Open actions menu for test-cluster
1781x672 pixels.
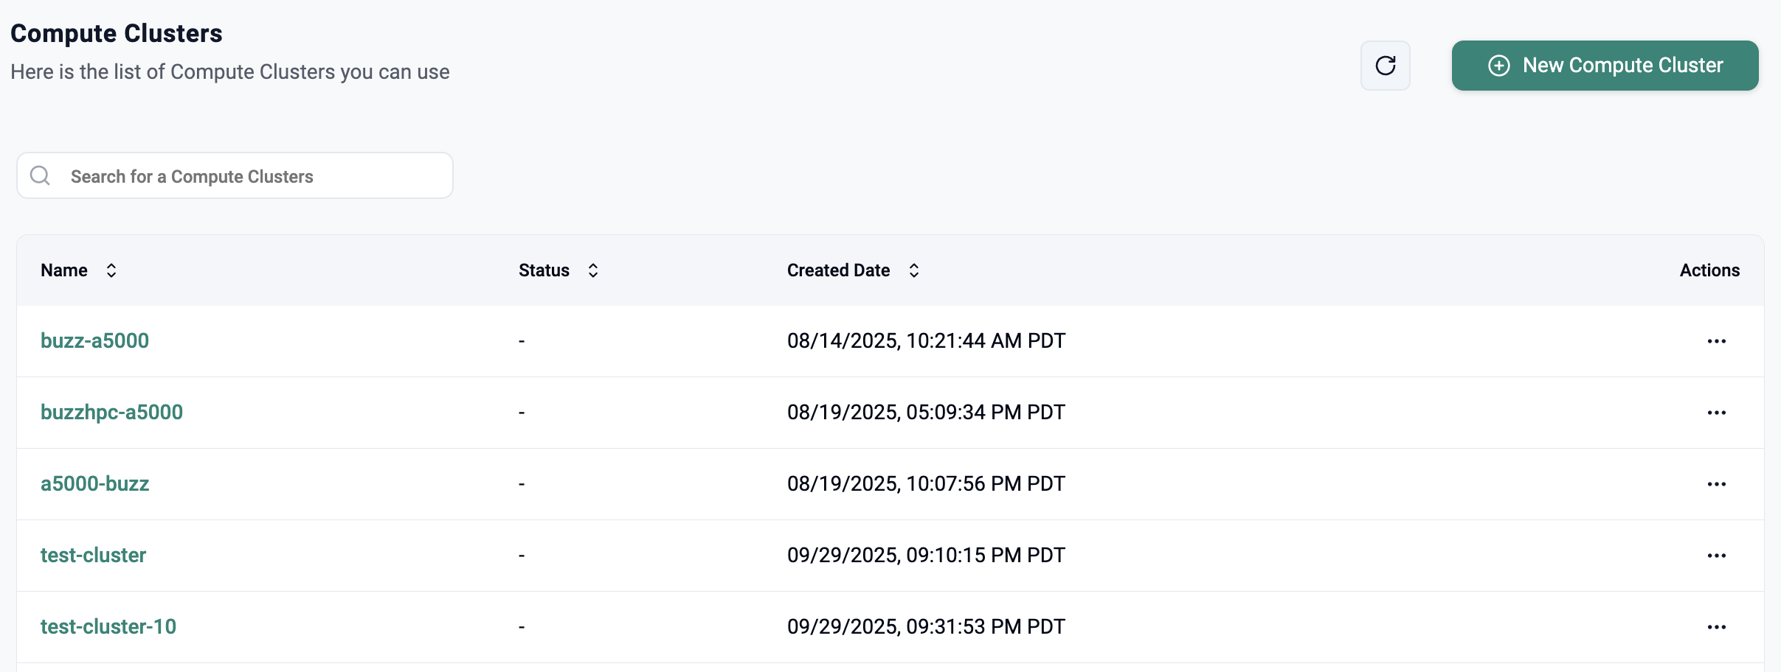coord(1716,556)
